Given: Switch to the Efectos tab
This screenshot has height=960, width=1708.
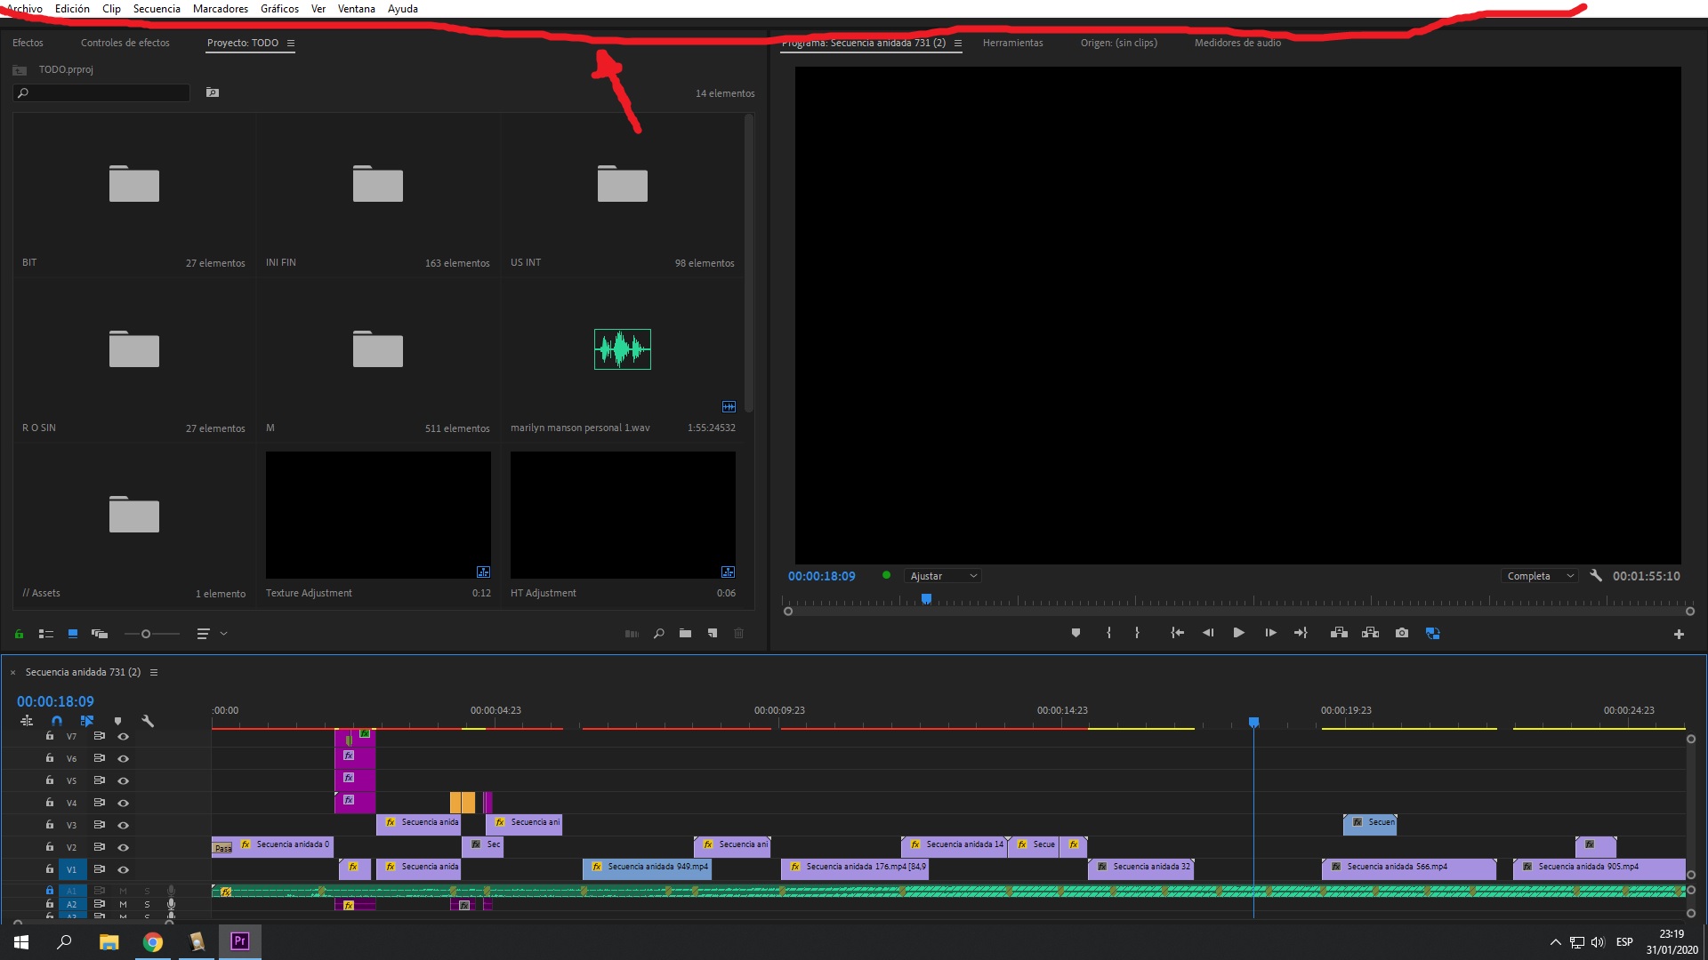Looking at the screenshot, I should 28,42.
